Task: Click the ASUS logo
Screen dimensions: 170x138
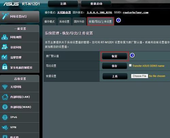Action: point(11,4)
